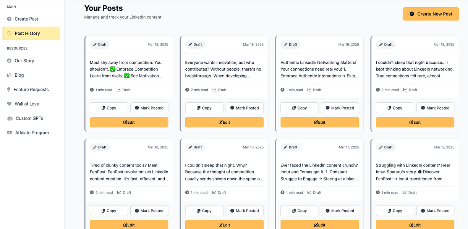This screenshot has height=229, width=468.
Task: Click Draft badge on 'Everyone wants innovation' post
Action: click(195, 45)
